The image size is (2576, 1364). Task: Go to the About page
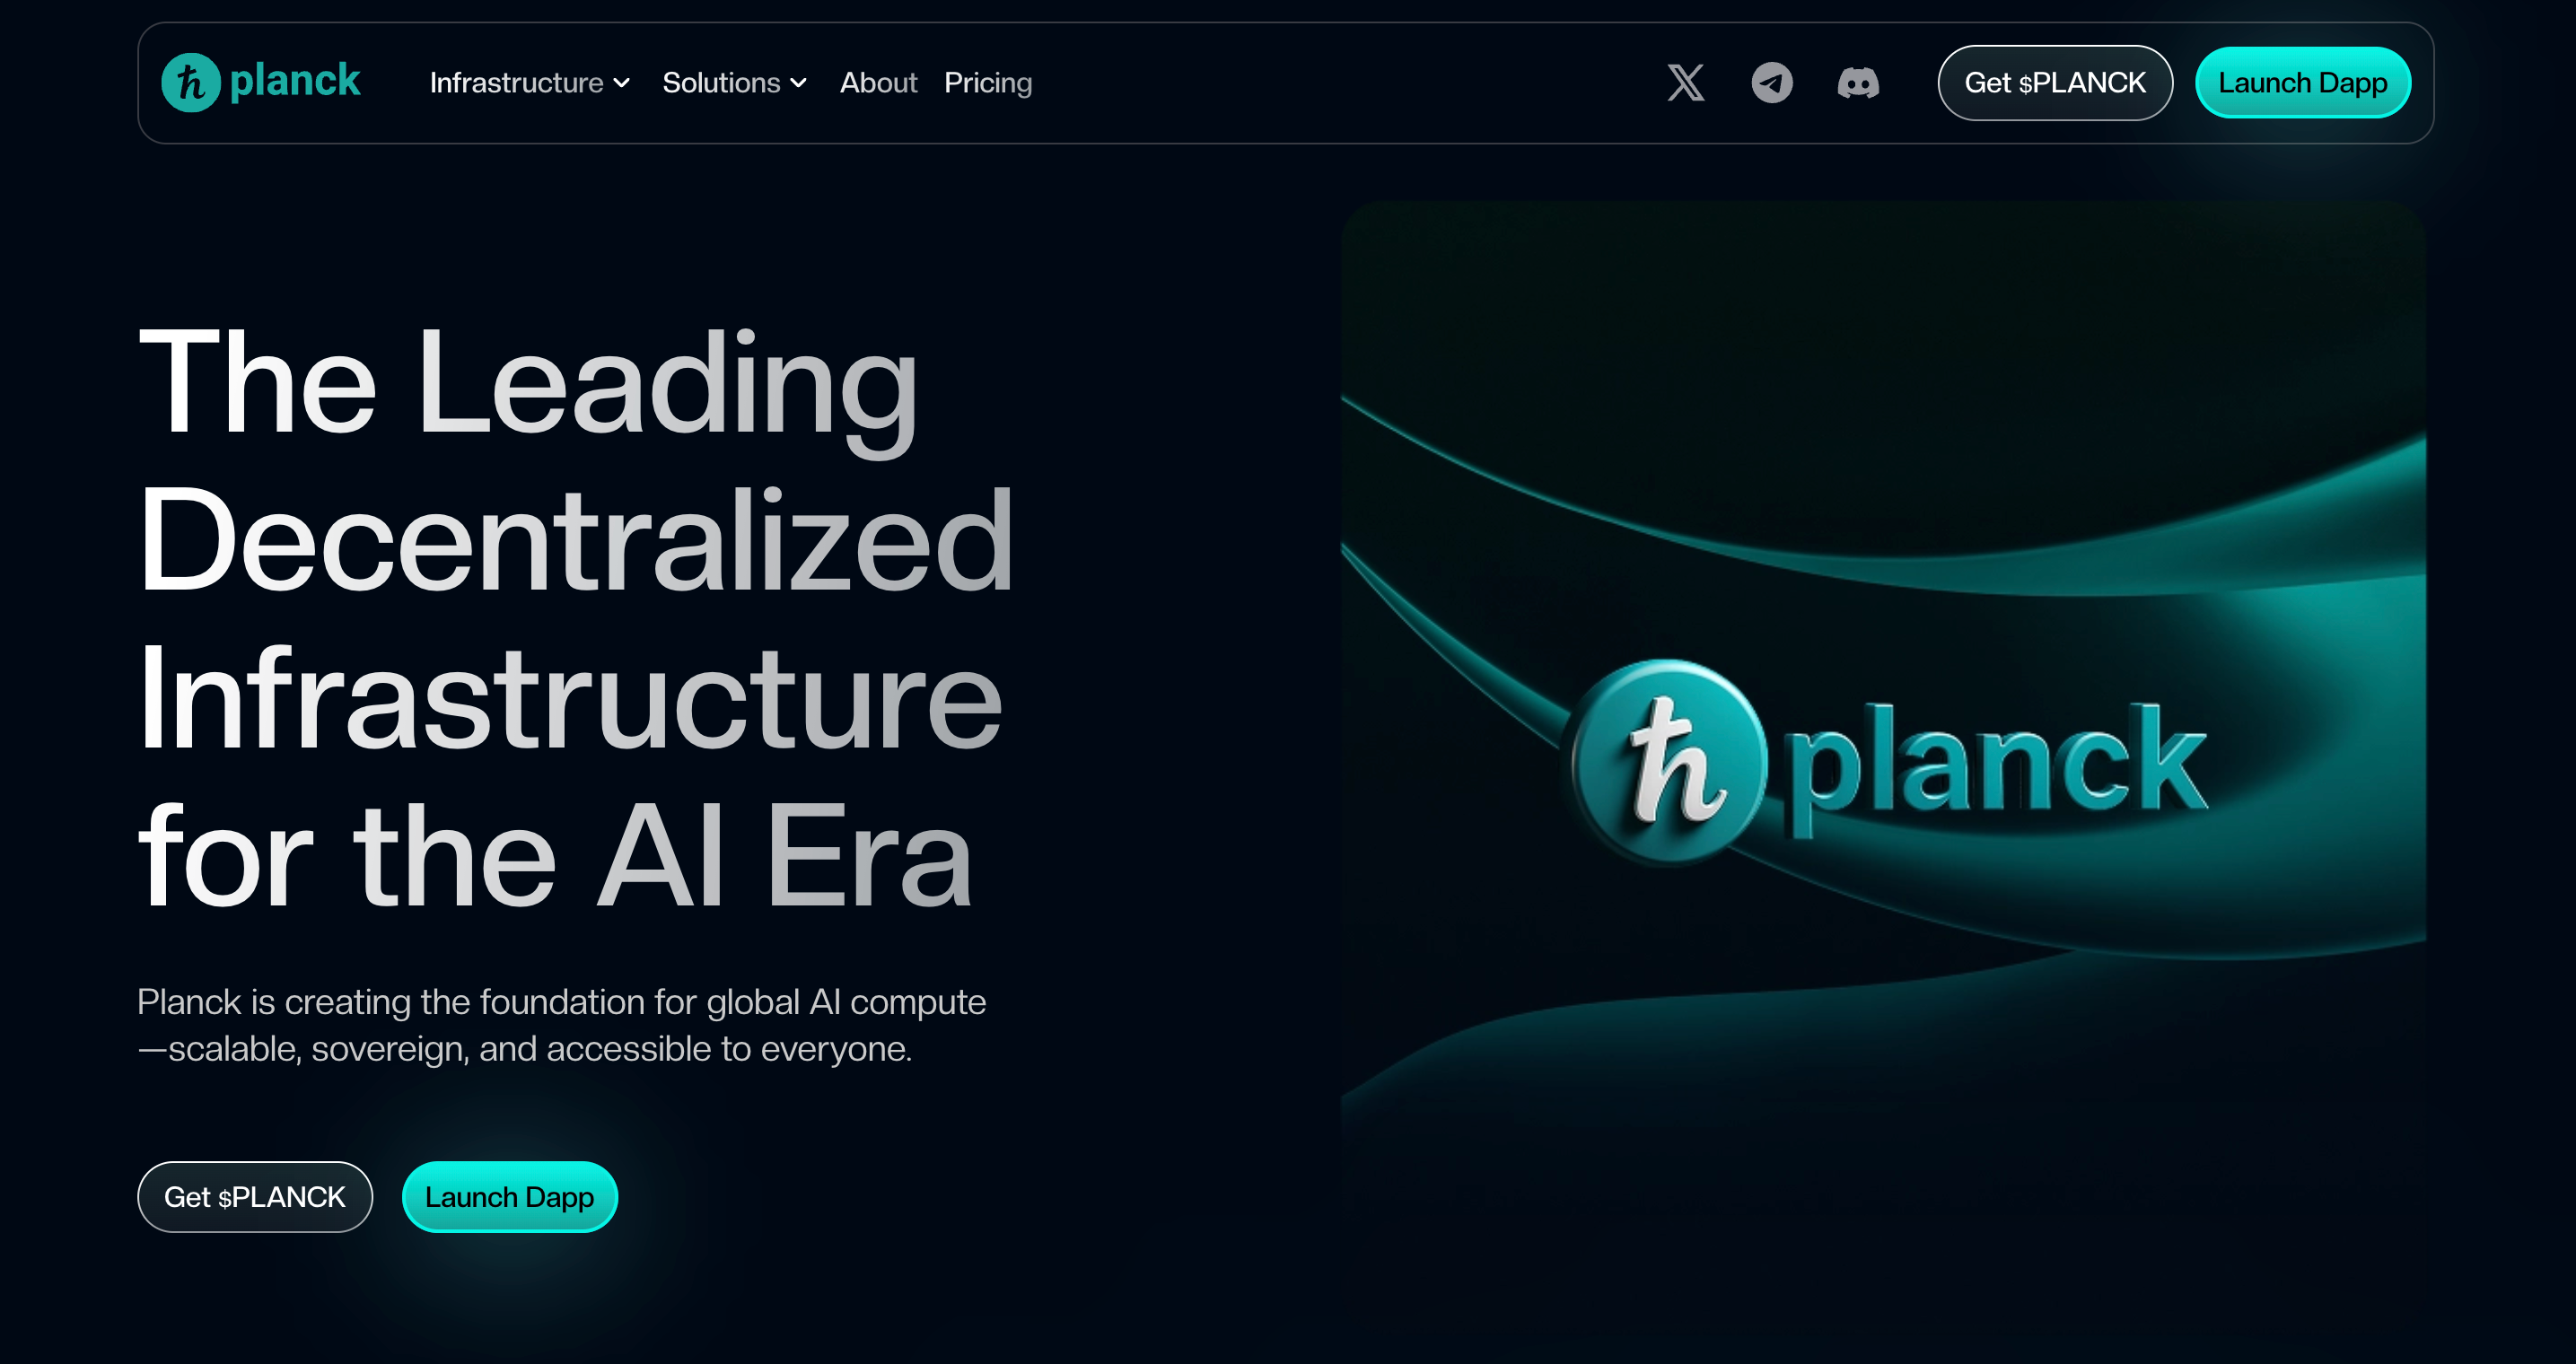click(x=877, y=83)
